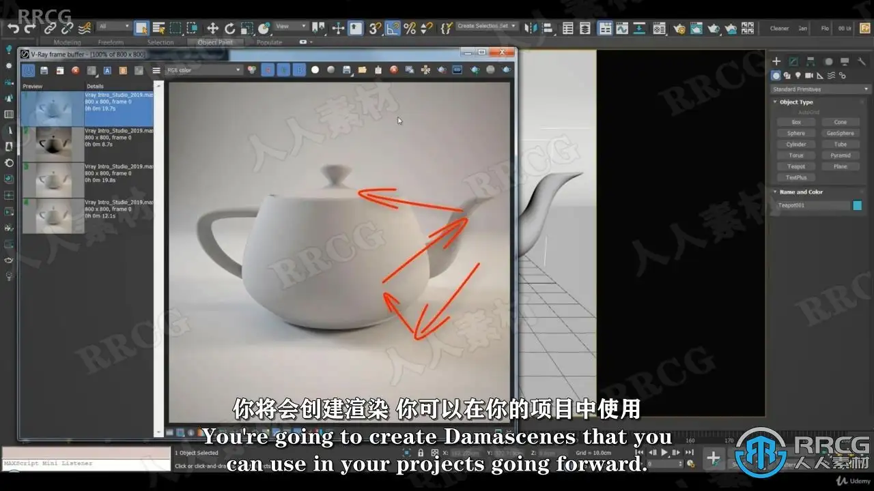Toggle Percent Snap in main toolbar

point(410,28)
